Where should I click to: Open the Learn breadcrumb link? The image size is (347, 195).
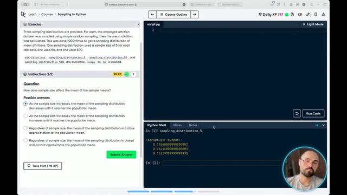coord(33,15)
